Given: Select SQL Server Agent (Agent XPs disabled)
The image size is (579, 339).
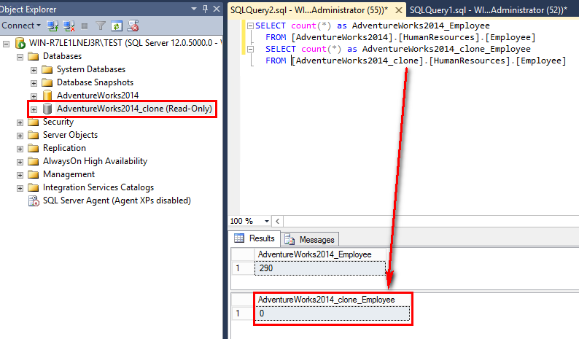Looking at the screenshot, I should pyautogui.click(x=117, y=200).
